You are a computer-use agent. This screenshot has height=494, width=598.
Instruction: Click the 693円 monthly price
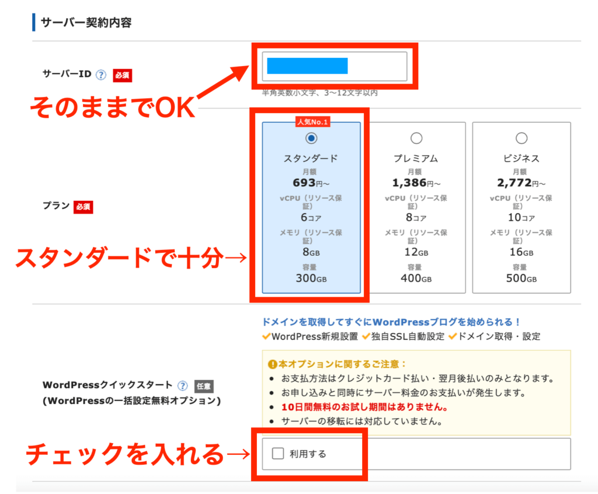(311, 183)
